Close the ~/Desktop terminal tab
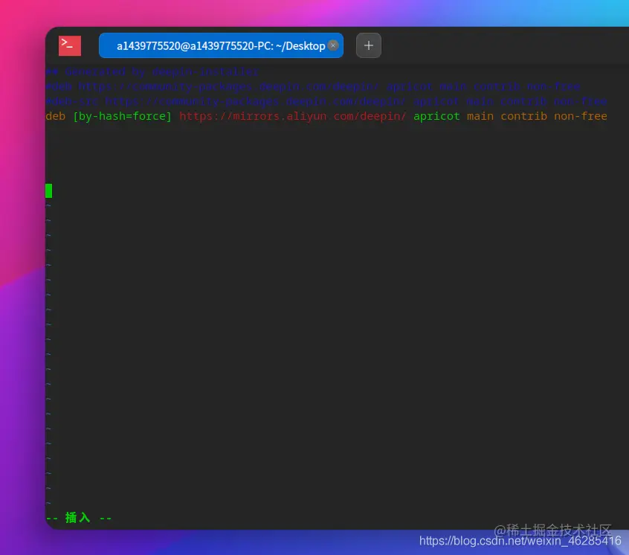 click(x=332, y=45)
